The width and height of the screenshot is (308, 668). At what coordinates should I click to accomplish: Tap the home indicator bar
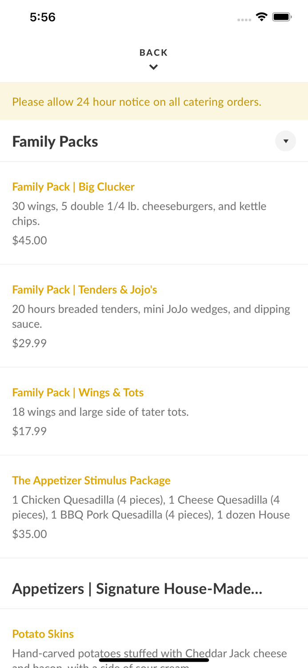(x=154, y=660)
